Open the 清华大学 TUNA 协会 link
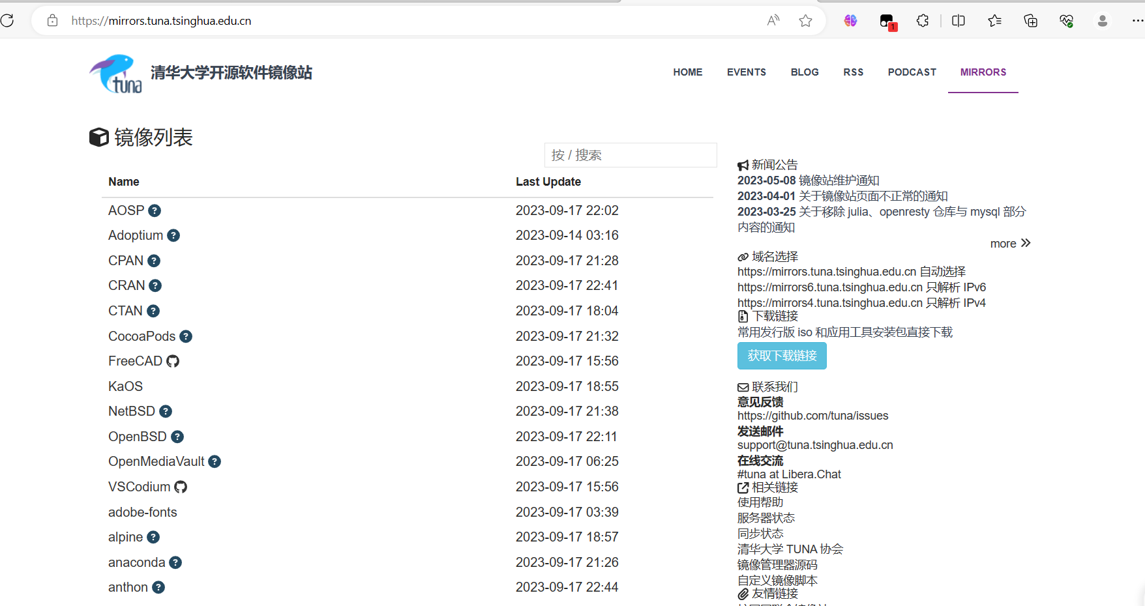This screenshot has height=606, width=1145. click(790, 549)
